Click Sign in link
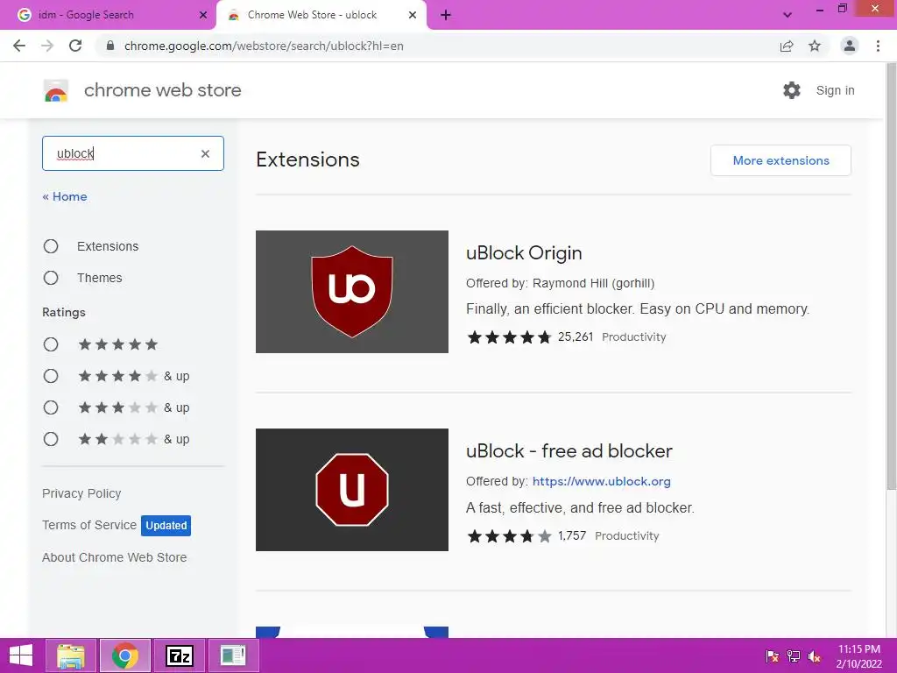This screenshot has height=673, width=897. tap(835, 90)
